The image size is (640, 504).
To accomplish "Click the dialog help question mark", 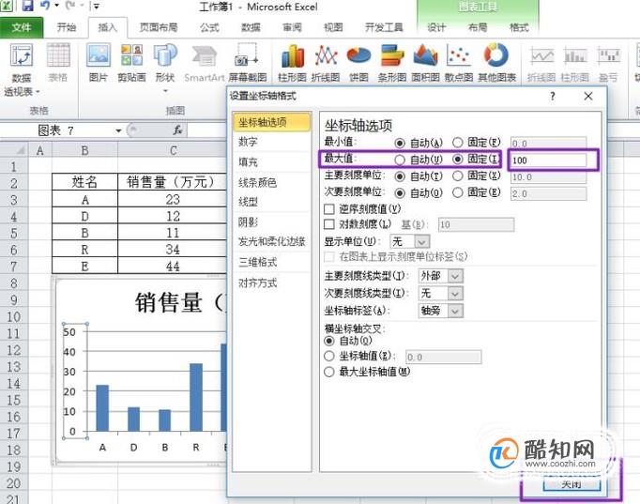I will 552,97.
